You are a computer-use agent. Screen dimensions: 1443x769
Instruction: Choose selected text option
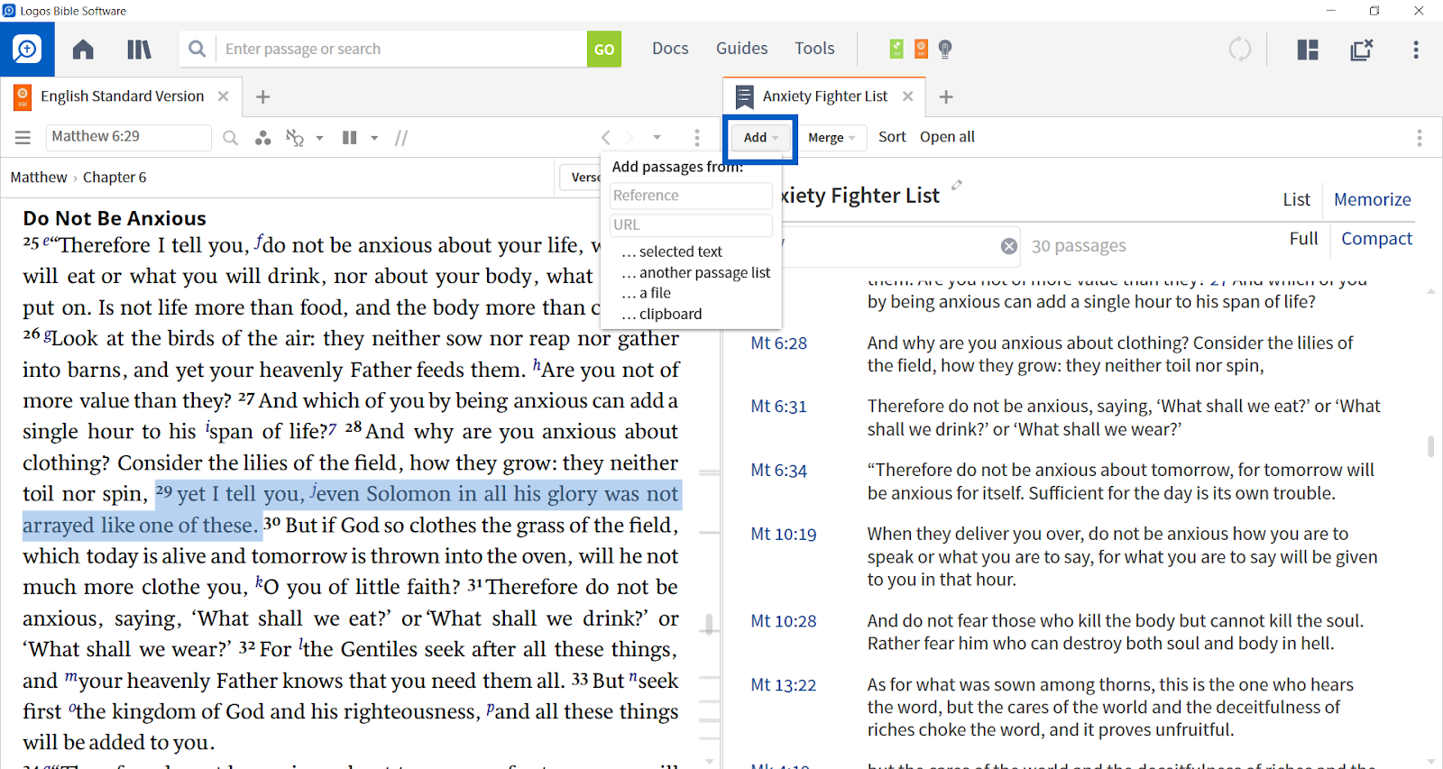coord(672,252)
